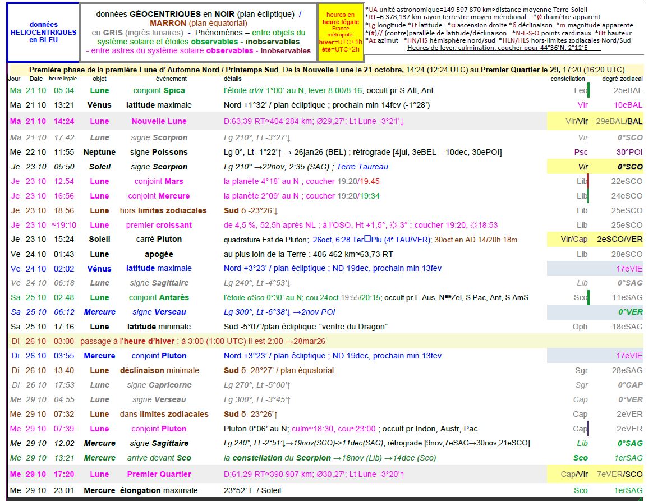653x501 pixels.
Task: Click the green bar beside Leo constellation
Action: [x=588, y=90]
